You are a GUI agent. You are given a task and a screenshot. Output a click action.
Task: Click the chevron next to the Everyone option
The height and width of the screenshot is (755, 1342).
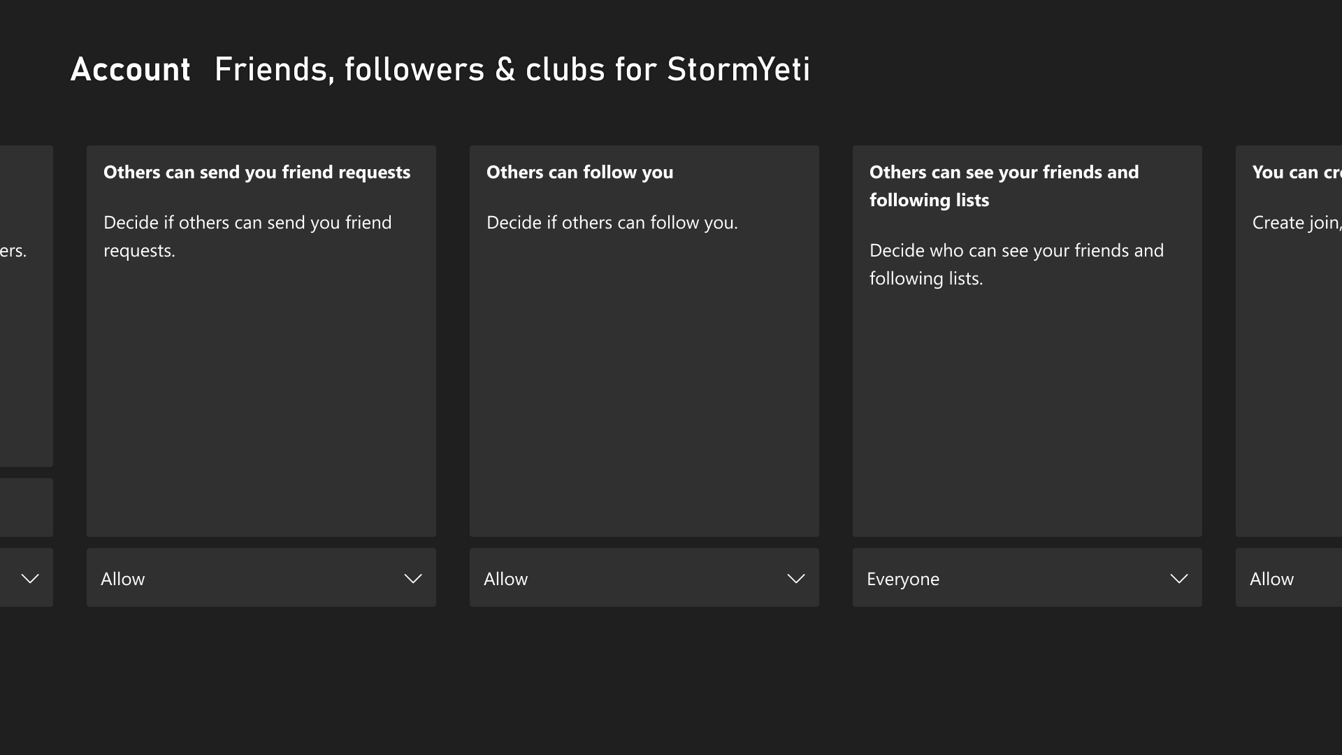(x=1178, y=579)
